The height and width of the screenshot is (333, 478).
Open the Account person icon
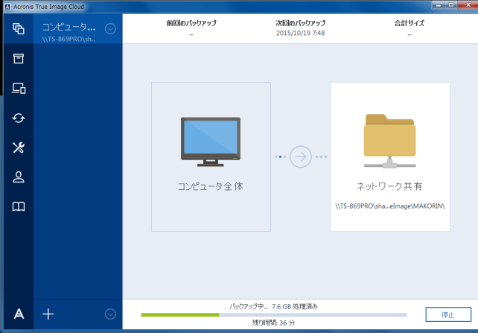click(x=19, y=177)
